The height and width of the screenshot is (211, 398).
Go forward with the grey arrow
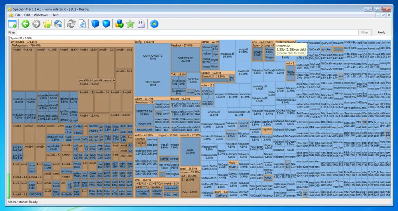pos(36,24)
